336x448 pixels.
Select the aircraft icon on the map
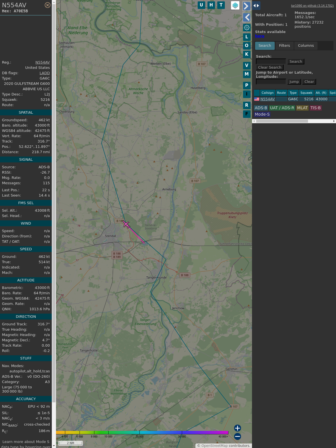pyautogui.click(x=127, y=224)
